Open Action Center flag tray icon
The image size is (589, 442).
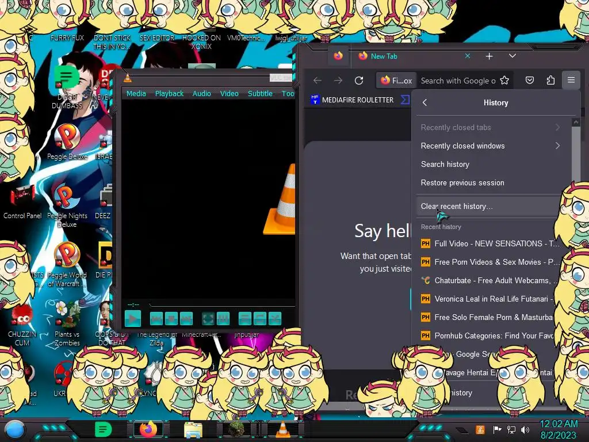497,429
